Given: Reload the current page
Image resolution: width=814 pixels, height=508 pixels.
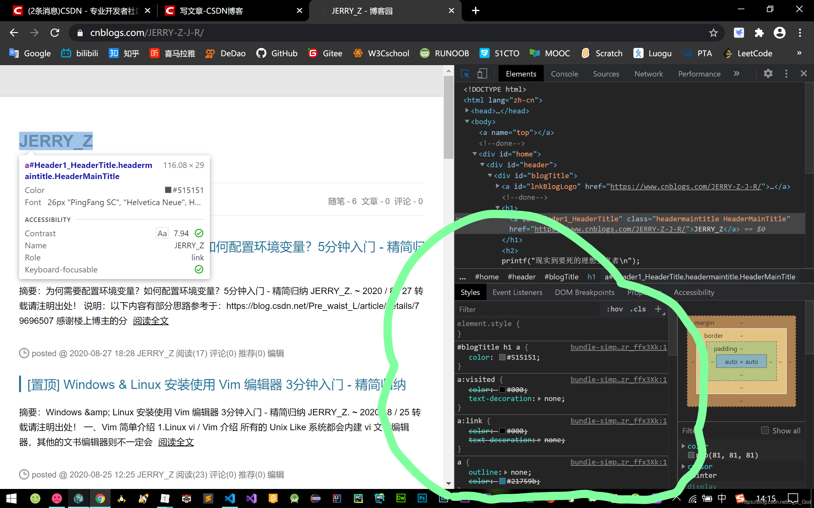Looking at the screenshot, I should (x=55, y=33).
